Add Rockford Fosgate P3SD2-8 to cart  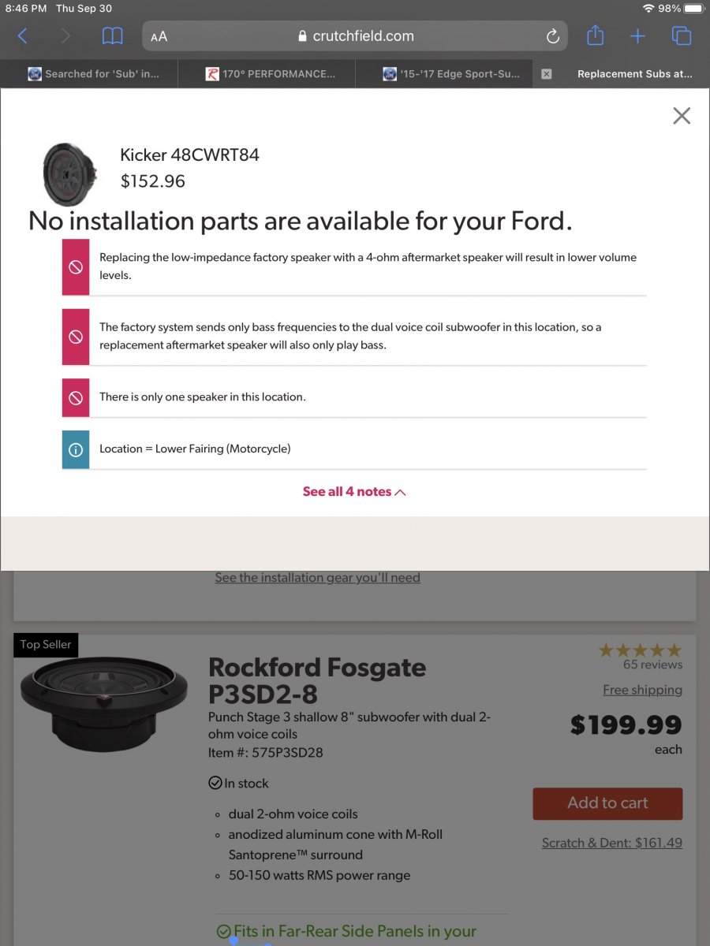coord(607,803)
